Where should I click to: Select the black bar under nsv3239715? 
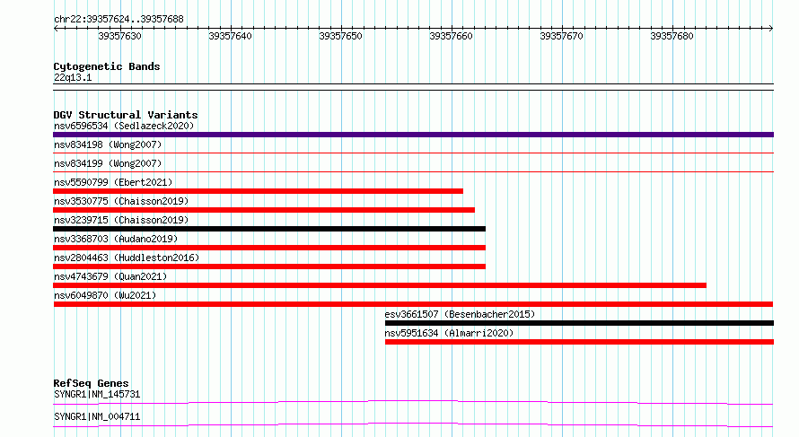269,229
